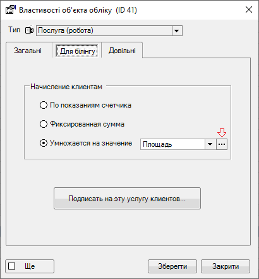Expand the Тип dropdown arrow
Screen dimensions: 259x279
(x=177, y=31)
